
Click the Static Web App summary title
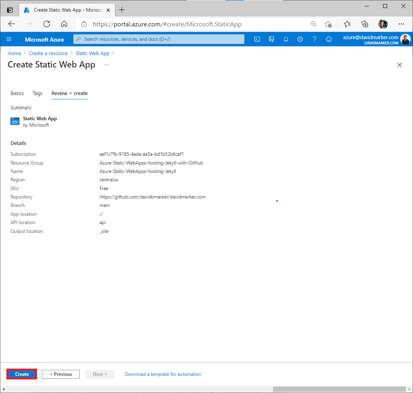pyautogui.click(x=40, y=119)
